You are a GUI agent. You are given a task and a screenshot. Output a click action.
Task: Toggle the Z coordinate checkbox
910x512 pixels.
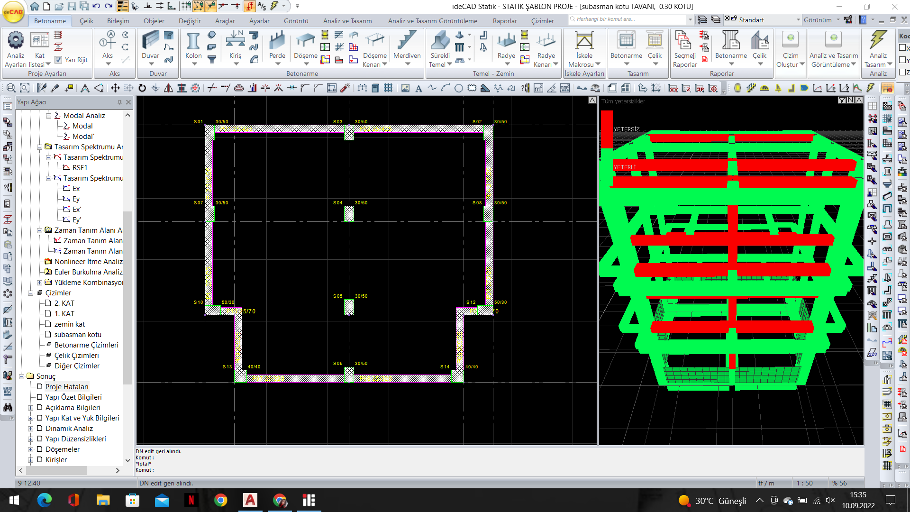coord(902,72)
